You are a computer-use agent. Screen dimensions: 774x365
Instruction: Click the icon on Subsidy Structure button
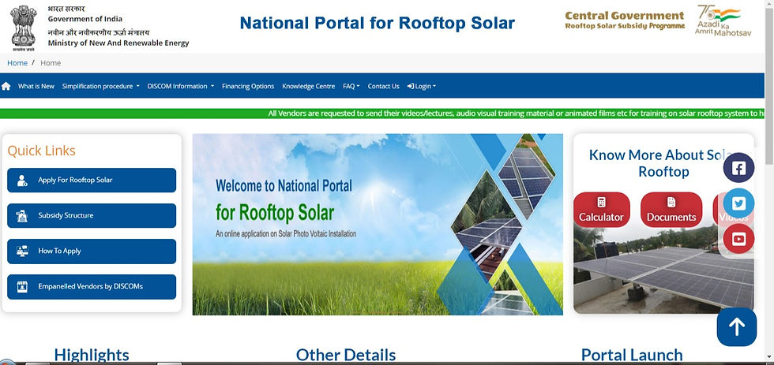point(22,216)
